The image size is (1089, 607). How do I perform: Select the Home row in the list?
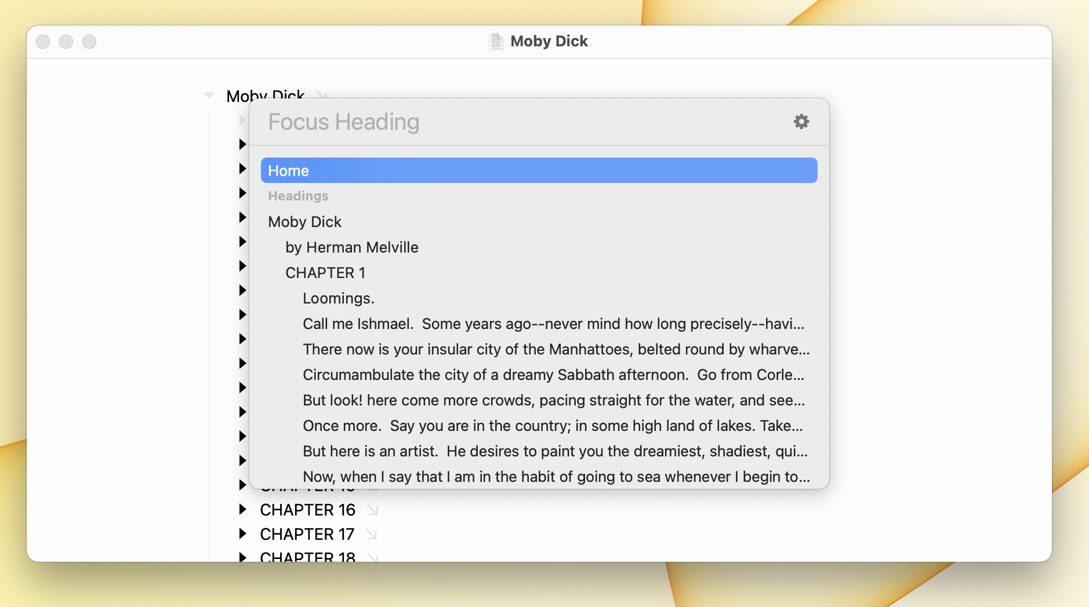[539, 170]
